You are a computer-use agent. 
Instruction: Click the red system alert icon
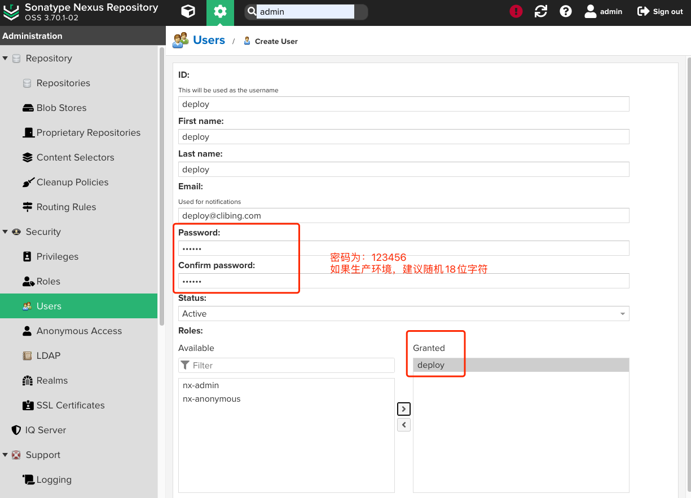point(516,11)
